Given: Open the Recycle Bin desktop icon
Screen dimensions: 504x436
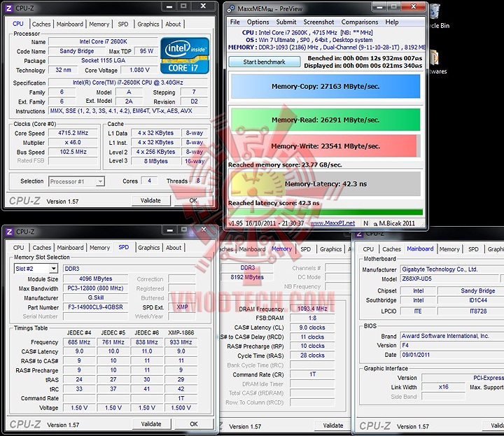Looking at the screenshot, I should tap(435, 15).
